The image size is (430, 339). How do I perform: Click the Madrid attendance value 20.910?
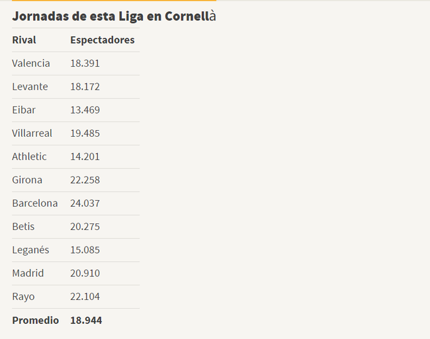tap(85, 274)
